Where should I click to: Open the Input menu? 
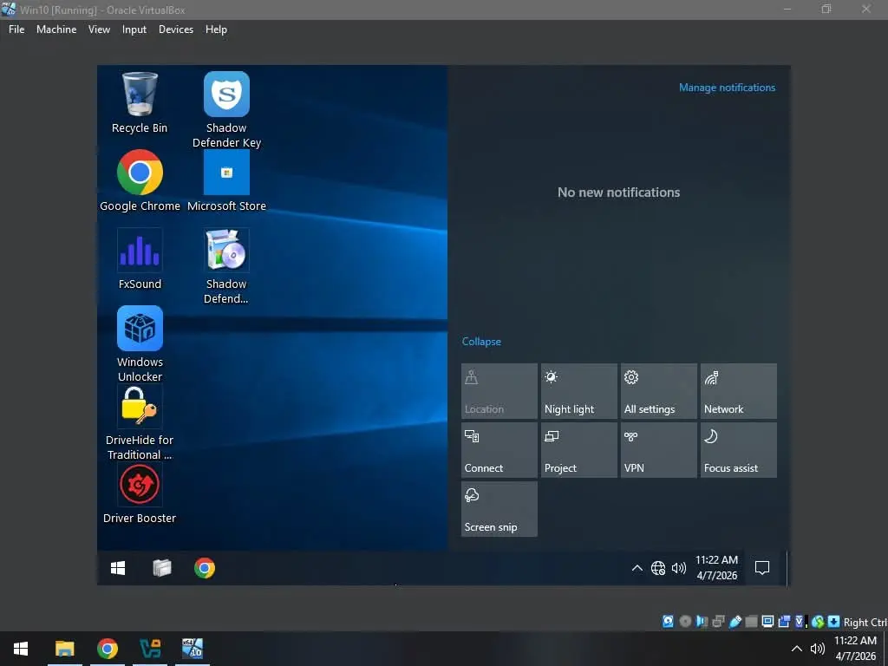point(134,29)
